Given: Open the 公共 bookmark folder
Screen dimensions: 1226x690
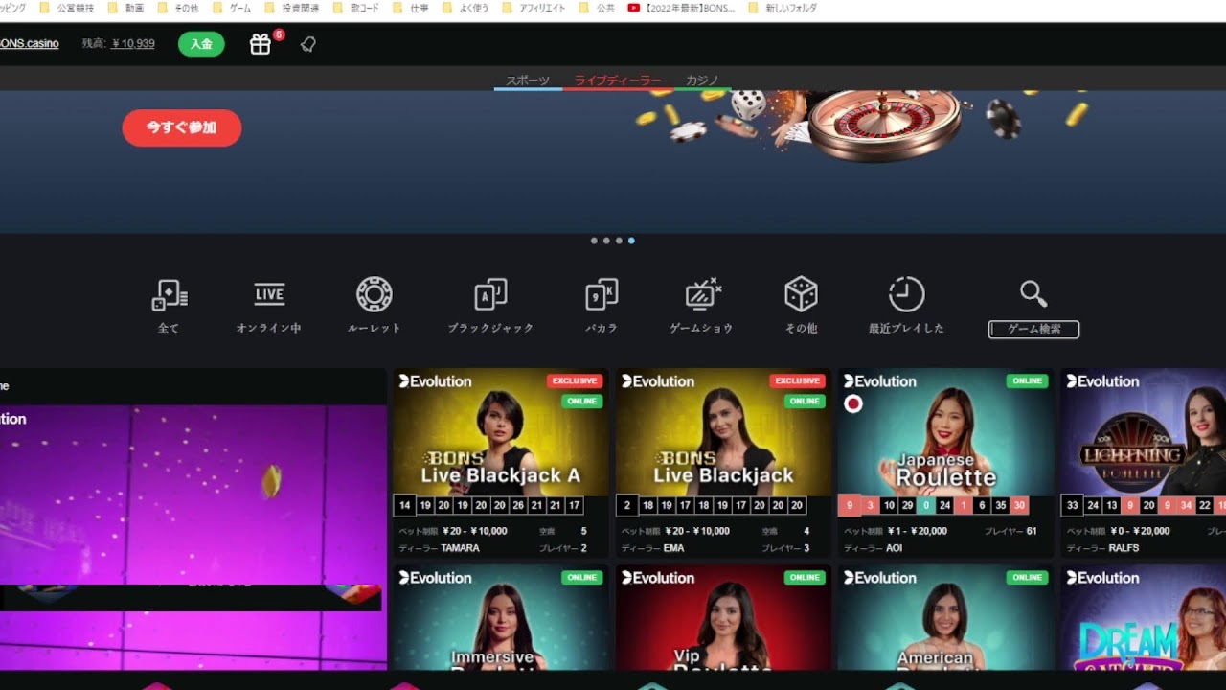Looking at the screenshot, I should click(x=598, y=8).
